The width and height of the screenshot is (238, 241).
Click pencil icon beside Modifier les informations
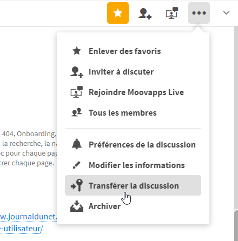[x=76, y=165]
